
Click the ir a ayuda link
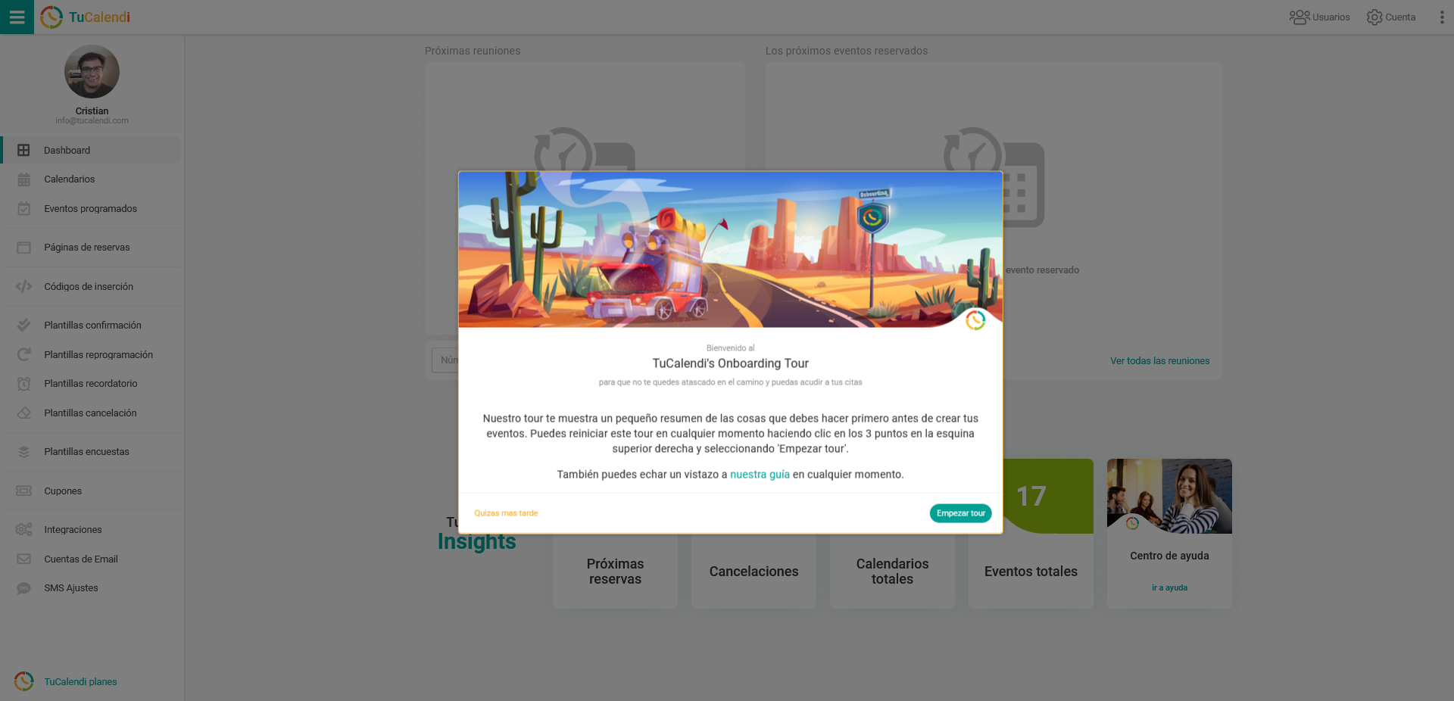click(x=1169, y=587)
